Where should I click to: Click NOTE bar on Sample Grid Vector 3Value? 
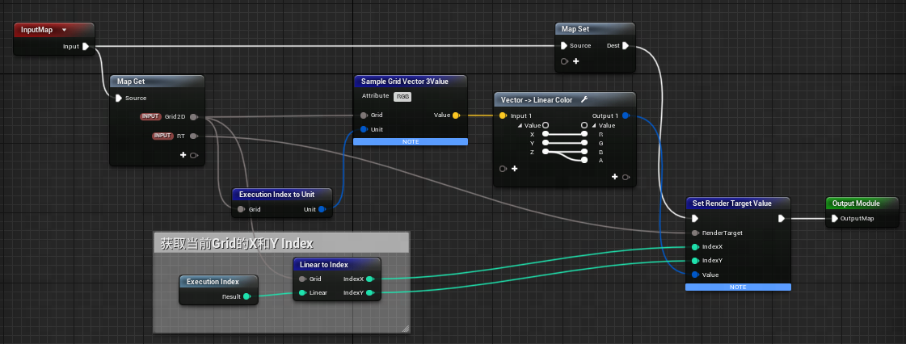pos(411,142)
